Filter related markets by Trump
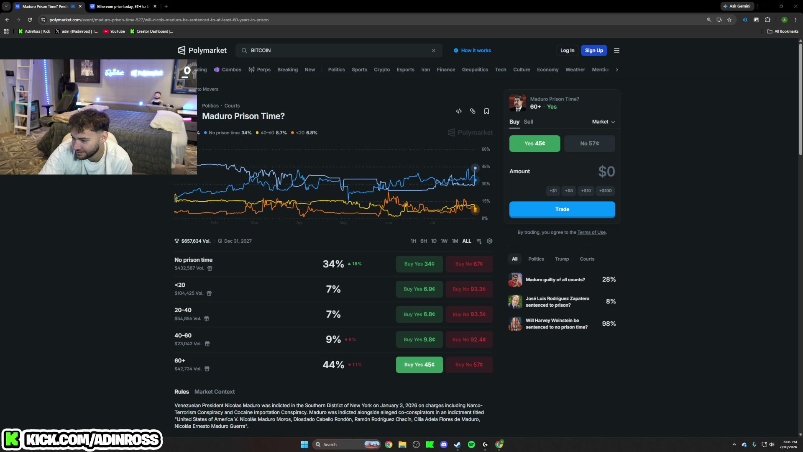 point(562,259)
